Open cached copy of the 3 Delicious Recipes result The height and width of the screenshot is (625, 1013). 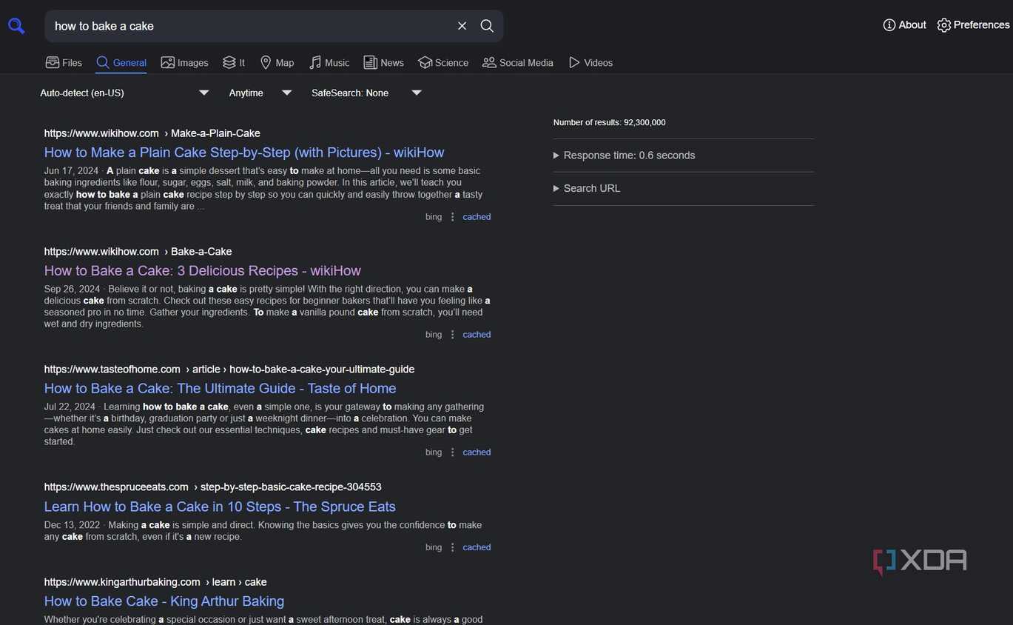477,335
